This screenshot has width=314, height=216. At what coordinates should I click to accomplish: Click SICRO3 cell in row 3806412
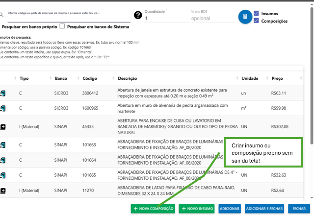tap(61, 93)
